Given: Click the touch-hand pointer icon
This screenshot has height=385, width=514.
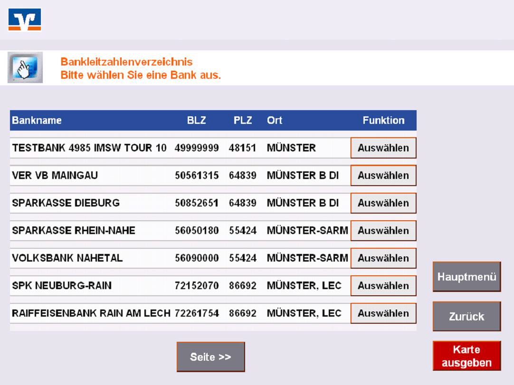Looking at the screenshot, I should 25,67.
